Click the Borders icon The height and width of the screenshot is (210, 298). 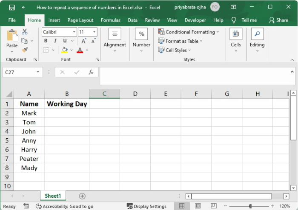pos(46,50)
